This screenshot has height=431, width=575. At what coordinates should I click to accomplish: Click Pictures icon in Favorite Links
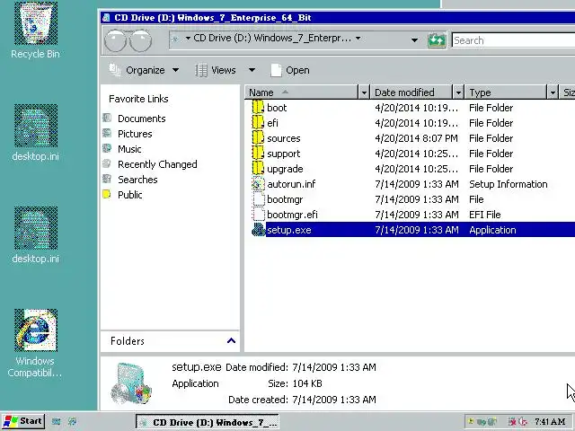coord(107,134)
